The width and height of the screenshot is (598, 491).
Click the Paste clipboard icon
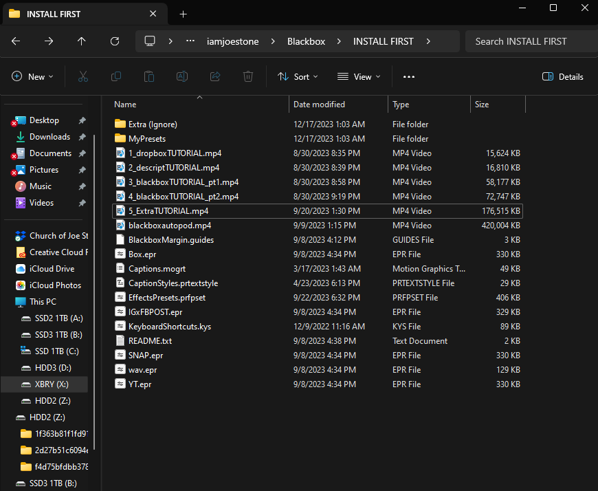coord(149,76)
